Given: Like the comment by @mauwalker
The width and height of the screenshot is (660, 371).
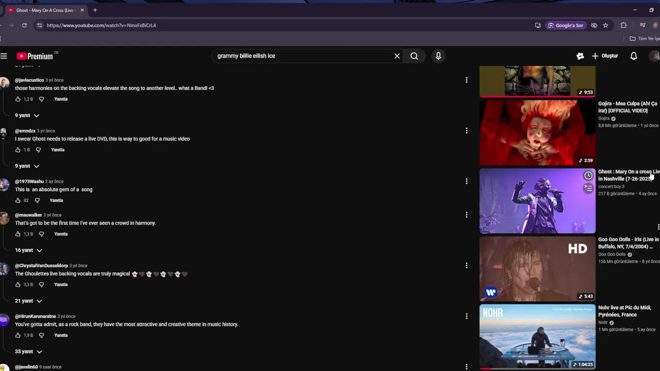Looking at the screenshot, I should coord(18,234).
